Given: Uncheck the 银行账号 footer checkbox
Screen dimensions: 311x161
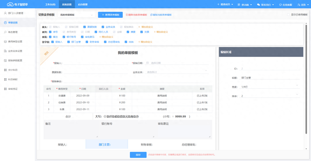Looking at the screenshot, I should click(x=64, y=37).
